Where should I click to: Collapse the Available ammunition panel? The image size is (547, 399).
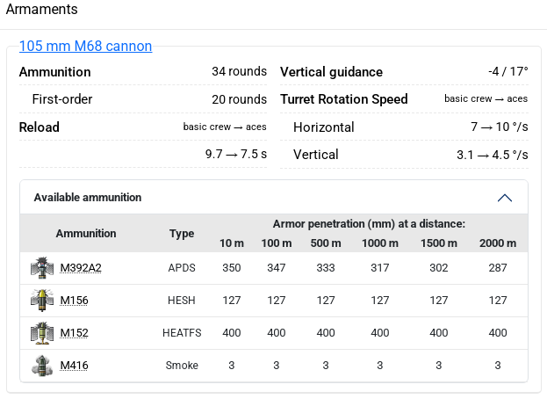click(504, 198)
